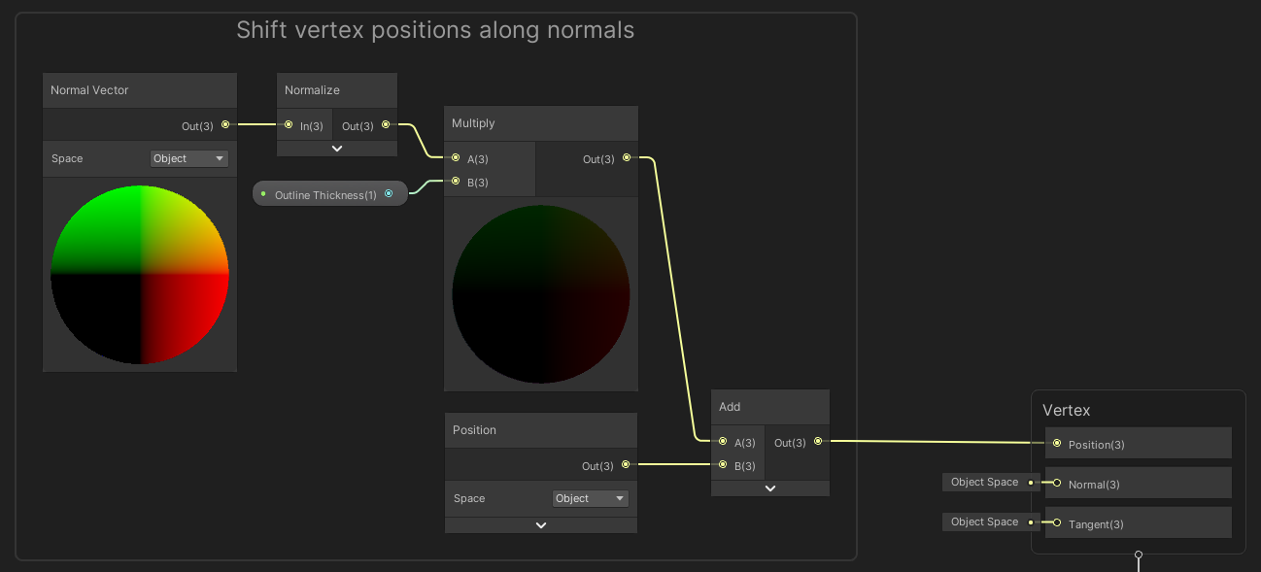Image resolution: width=1261 pixels, height=572 pixels.
Task: Click the Normal(3) port on Vertex block
Action: [1056, 483]
